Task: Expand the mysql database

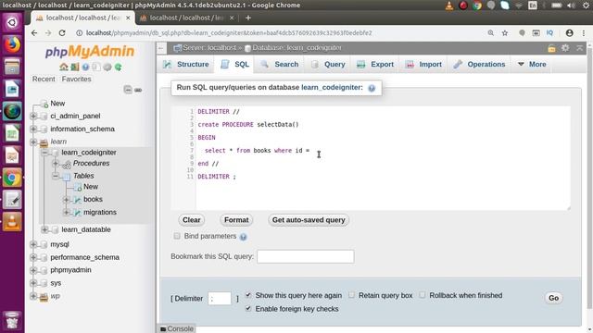Action: 33,244
